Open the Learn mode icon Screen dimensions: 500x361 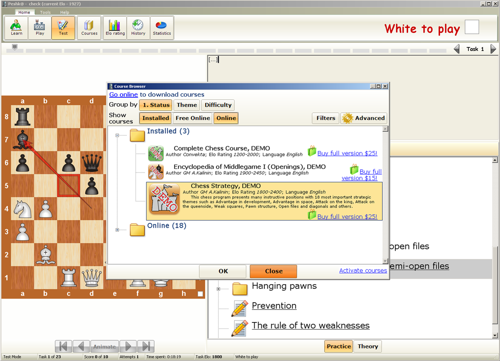[x=16, y=28]
